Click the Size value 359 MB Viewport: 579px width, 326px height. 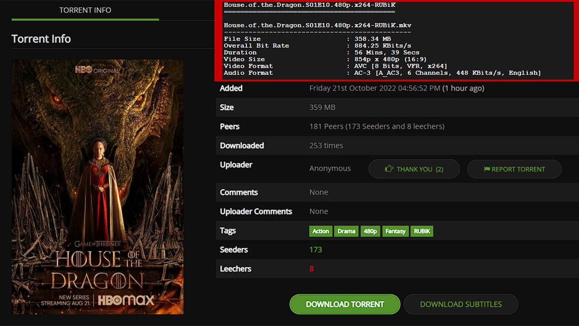click(x=322, y=107)
